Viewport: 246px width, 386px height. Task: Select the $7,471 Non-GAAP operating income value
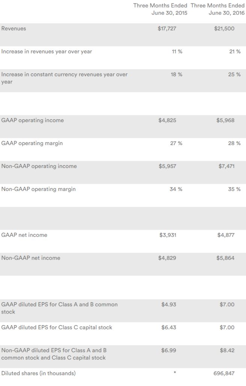tap(226, 166)
